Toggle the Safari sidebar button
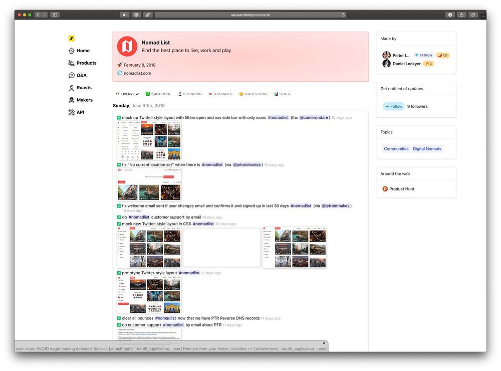The width and height of the screenshot is (501, 371). [x=55, y=15]
